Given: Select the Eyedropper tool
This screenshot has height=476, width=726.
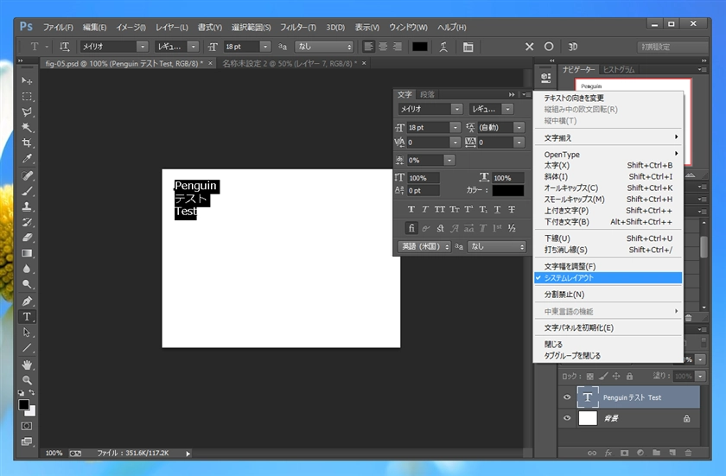Looking at the screenshot, I should [x=27, y=159].
